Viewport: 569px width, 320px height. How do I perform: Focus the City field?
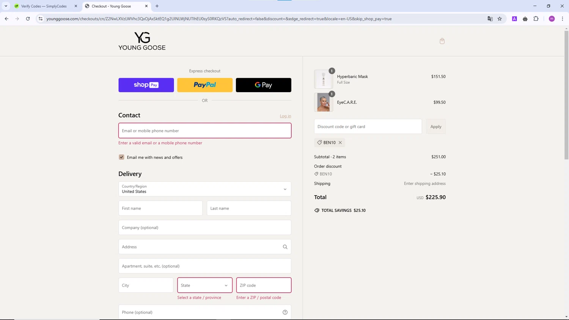(x=146, y=285)
